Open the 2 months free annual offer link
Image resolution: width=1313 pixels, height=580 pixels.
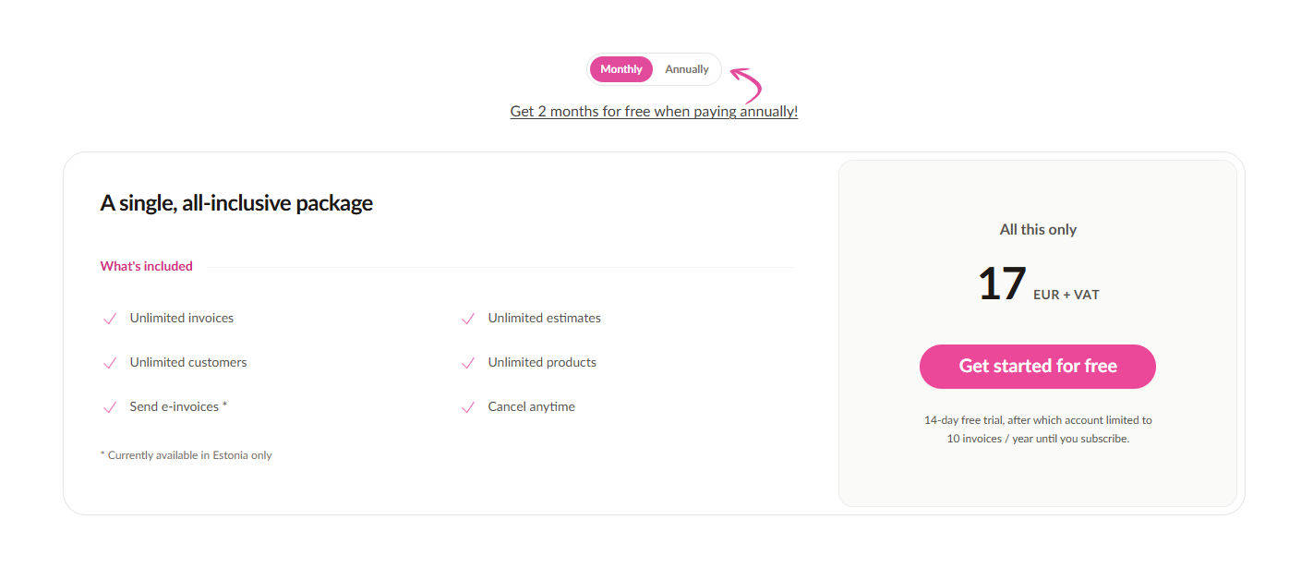pos(654,111)
